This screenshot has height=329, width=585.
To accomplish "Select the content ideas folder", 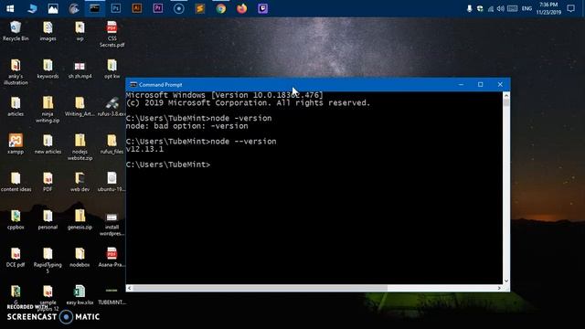I will pos(16,182).
